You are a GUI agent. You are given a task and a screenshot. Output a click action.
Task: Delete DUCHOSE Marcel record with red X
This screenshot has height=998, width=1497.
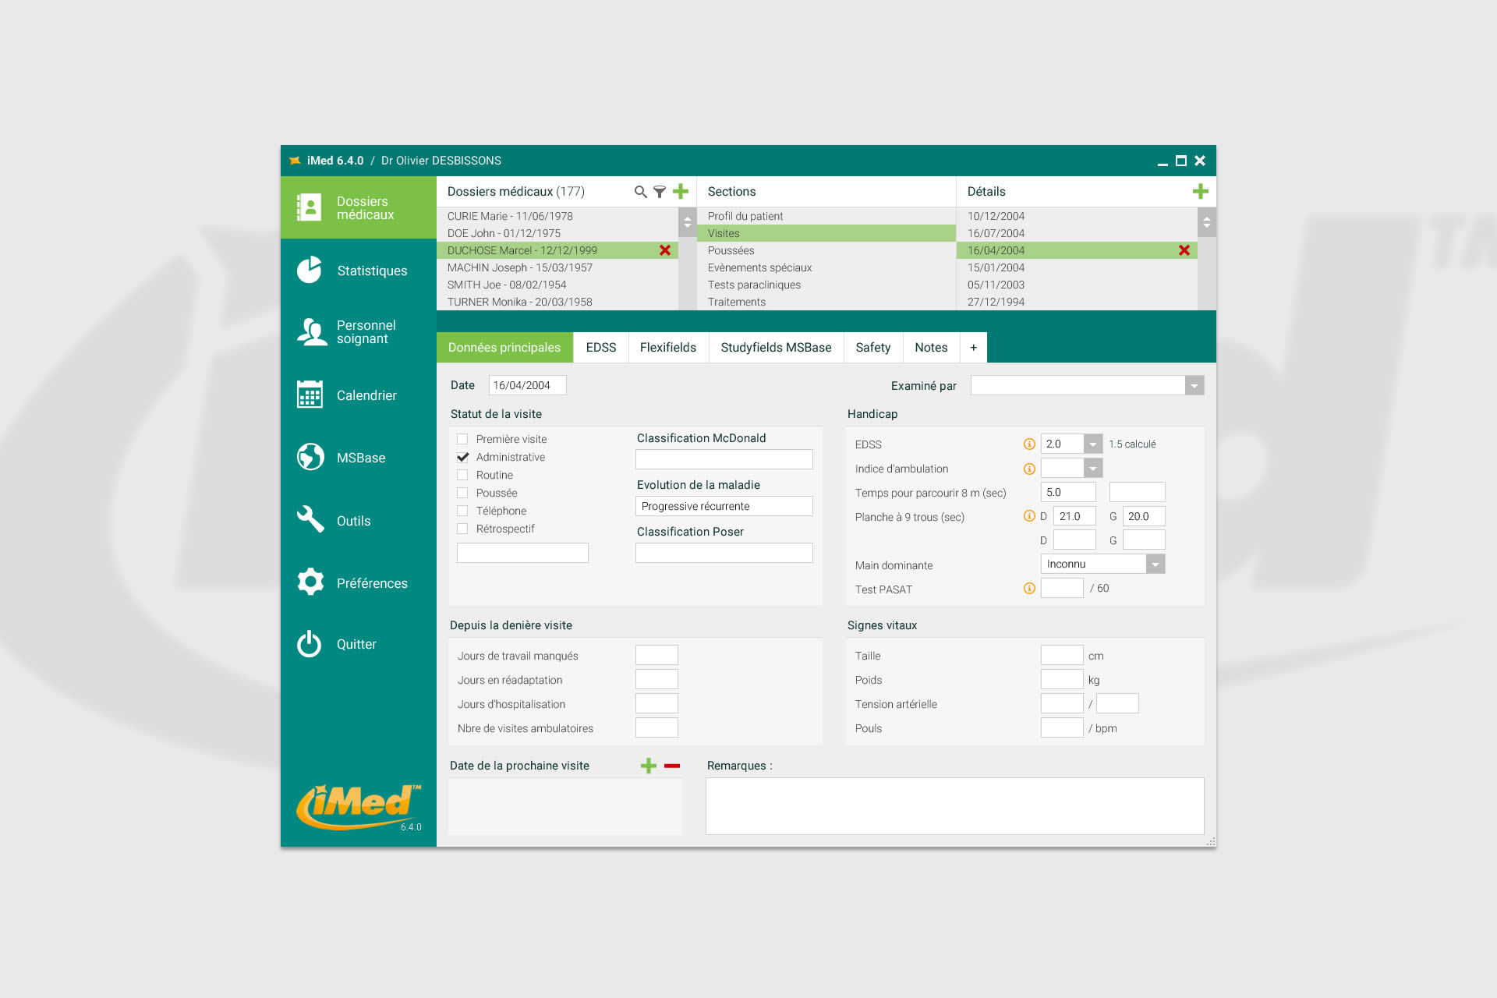[x=665, y=250]
